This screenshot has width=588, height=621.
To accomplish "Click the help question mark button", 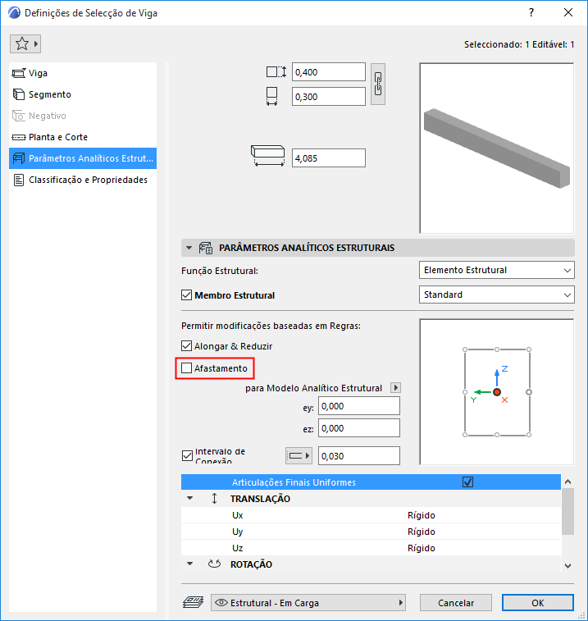I will pos(531,12).
